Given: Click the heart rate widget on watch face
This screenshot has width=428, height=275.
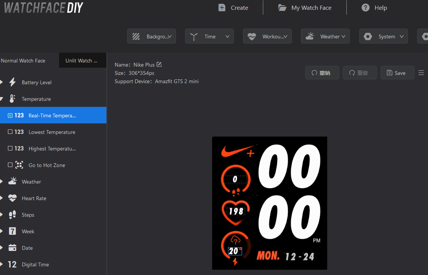Looking at the screenshot, I should (236, 213).
